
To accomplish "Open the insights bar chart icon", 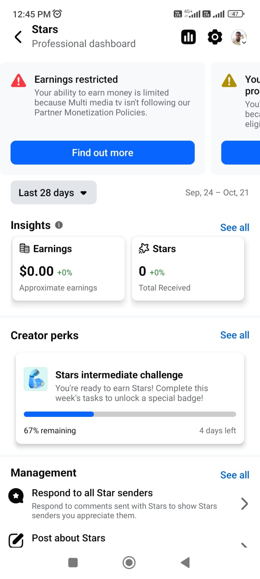I will coord(188,37).
